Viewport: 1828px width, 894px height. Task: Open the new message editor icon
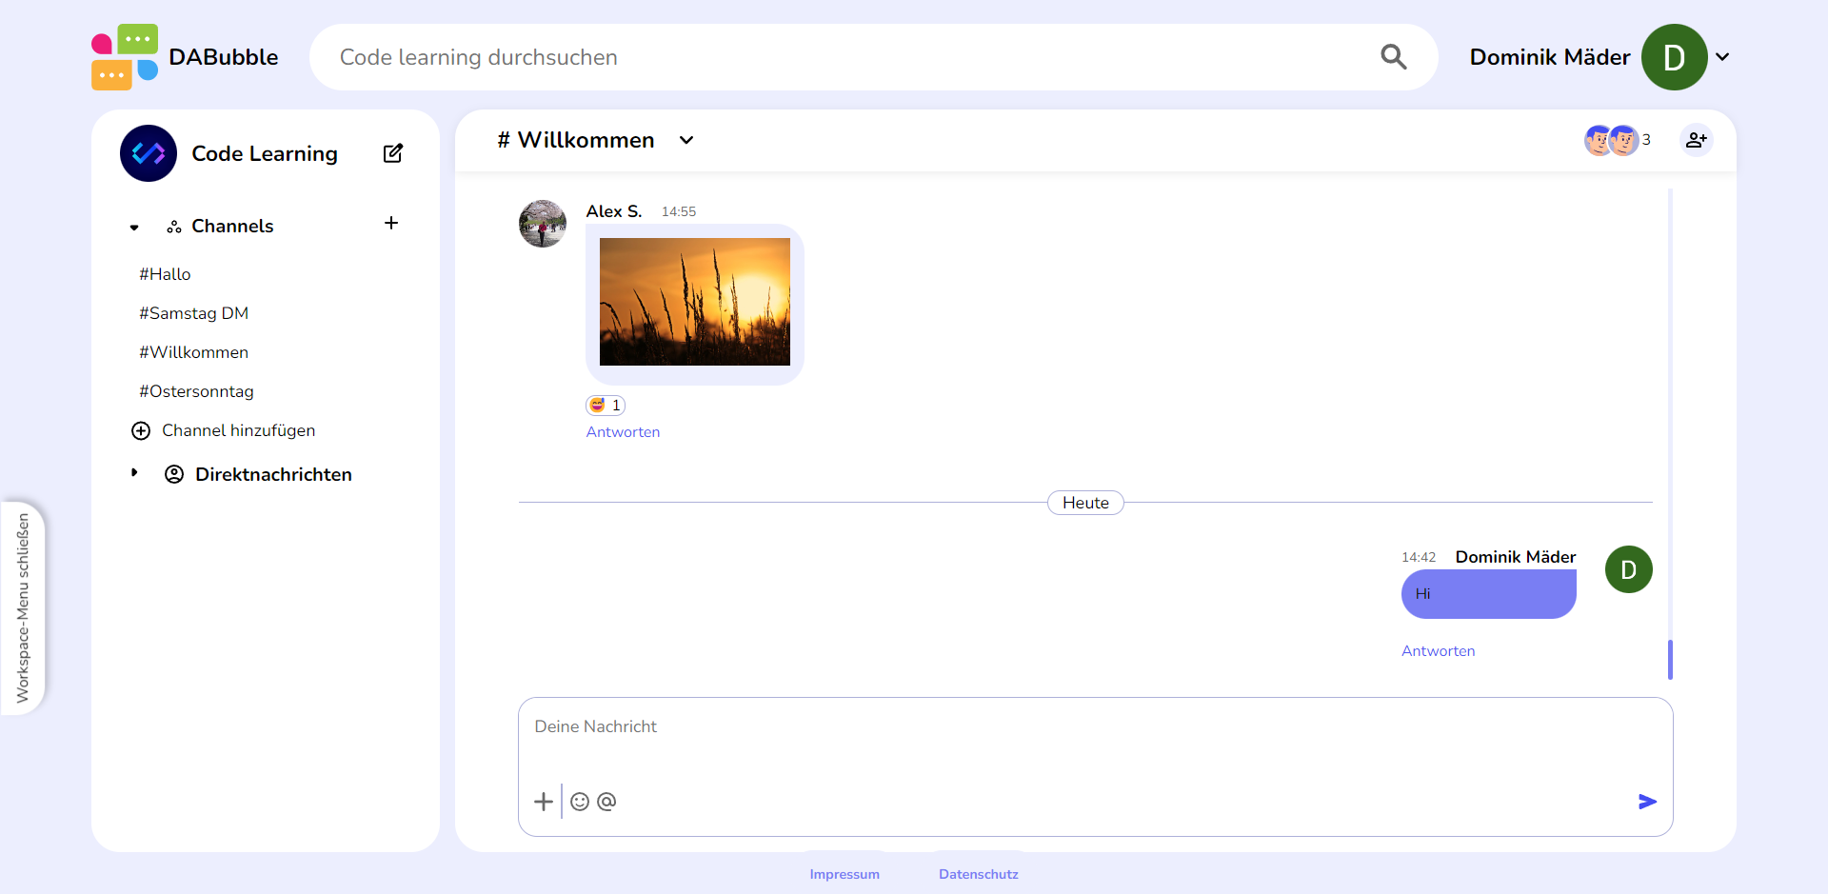(x=393, y=152)
